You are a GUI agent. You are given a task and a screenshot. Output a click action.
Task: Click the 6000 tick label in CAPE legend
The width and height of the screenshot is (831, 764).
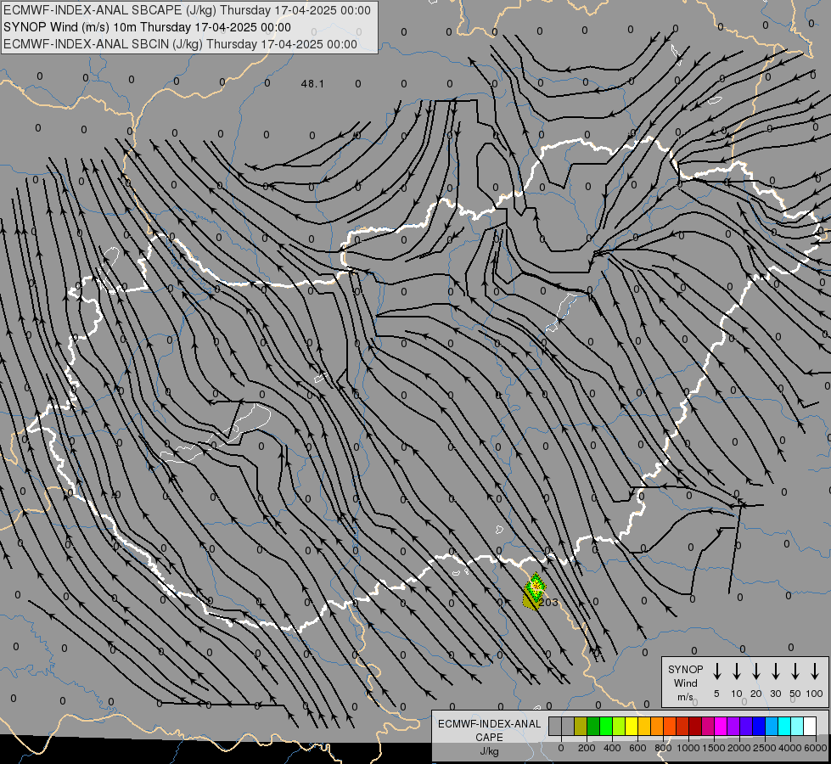[816, 748]
